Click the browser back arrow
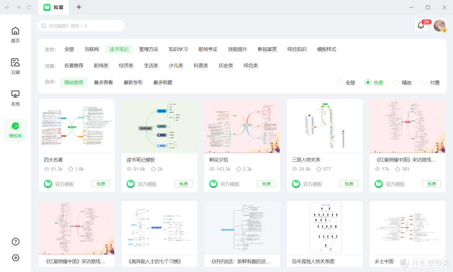This screenshot has width=453, height=272. tap(7, 7)
